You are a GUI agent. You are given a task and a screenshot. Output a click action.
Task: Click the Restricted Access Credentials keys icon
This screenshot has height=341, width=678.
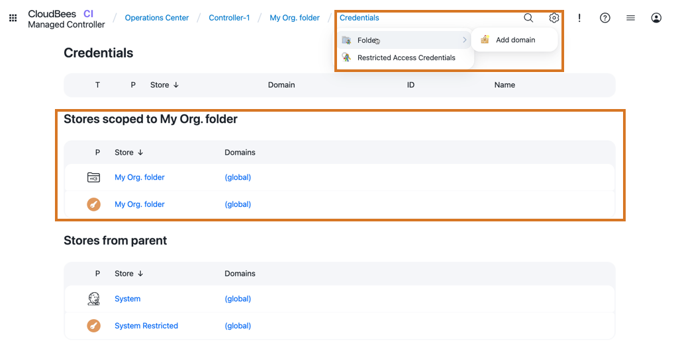tap(346, 57)
